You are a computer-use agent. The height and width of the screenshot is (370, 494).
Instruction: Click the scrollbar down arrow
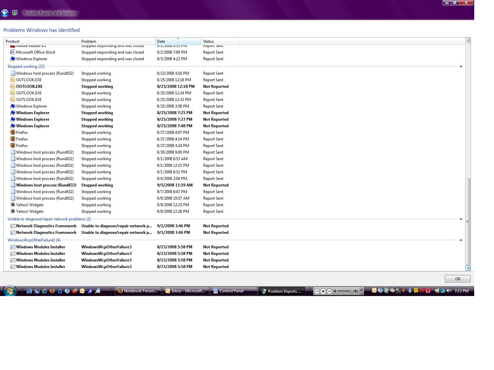(x=468, y=268)
